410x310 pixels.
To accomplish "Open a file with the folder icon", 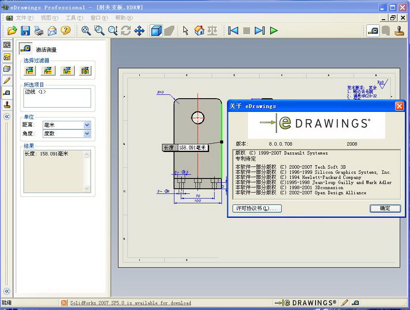I will tap(12, 31).
